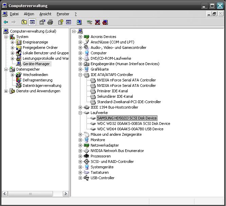This screenshot has width=226, height=206.
Task: Click the Show/hide action pane toolbar icon
Action: pyautogui.click(x=69, y=22)
